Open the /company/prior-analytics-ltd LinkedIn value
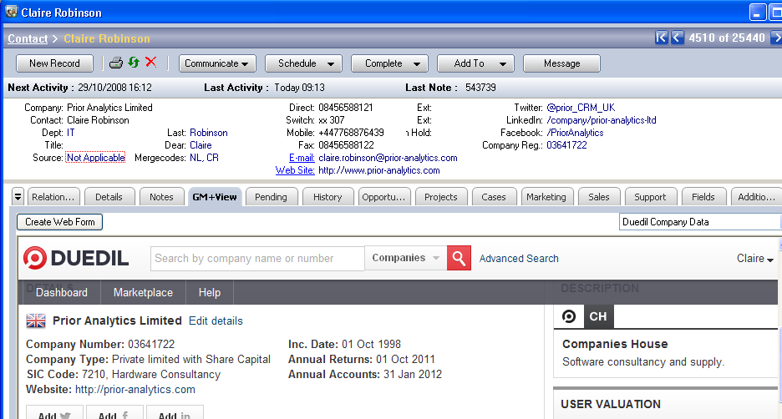The image size is (782, 419). pyautogui.click(x=602, y=120)
